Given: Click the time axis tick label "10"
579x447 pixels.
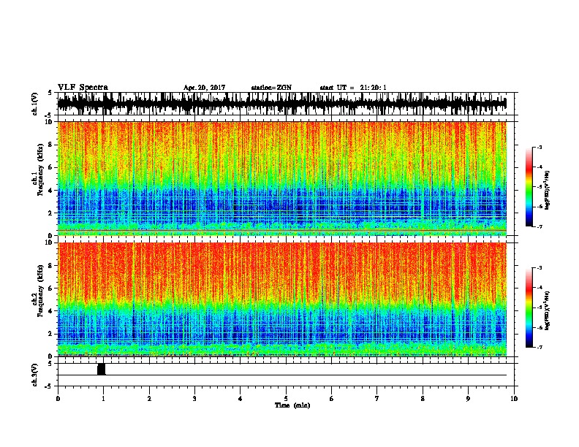Looking at the screenshot, I should tap(514, 399).
